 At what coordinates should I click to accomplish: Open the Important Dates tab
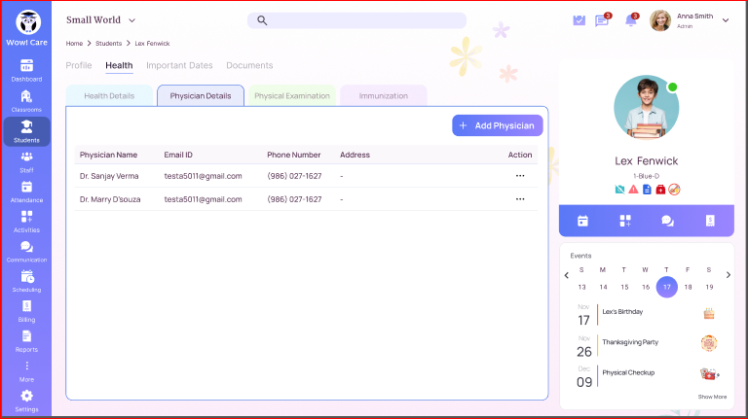point(179,65)
